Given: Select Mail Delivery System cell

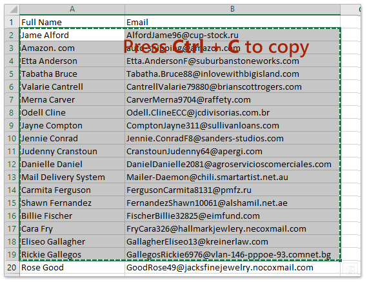Looking at the screenshot, I should (x=72, y=177).
